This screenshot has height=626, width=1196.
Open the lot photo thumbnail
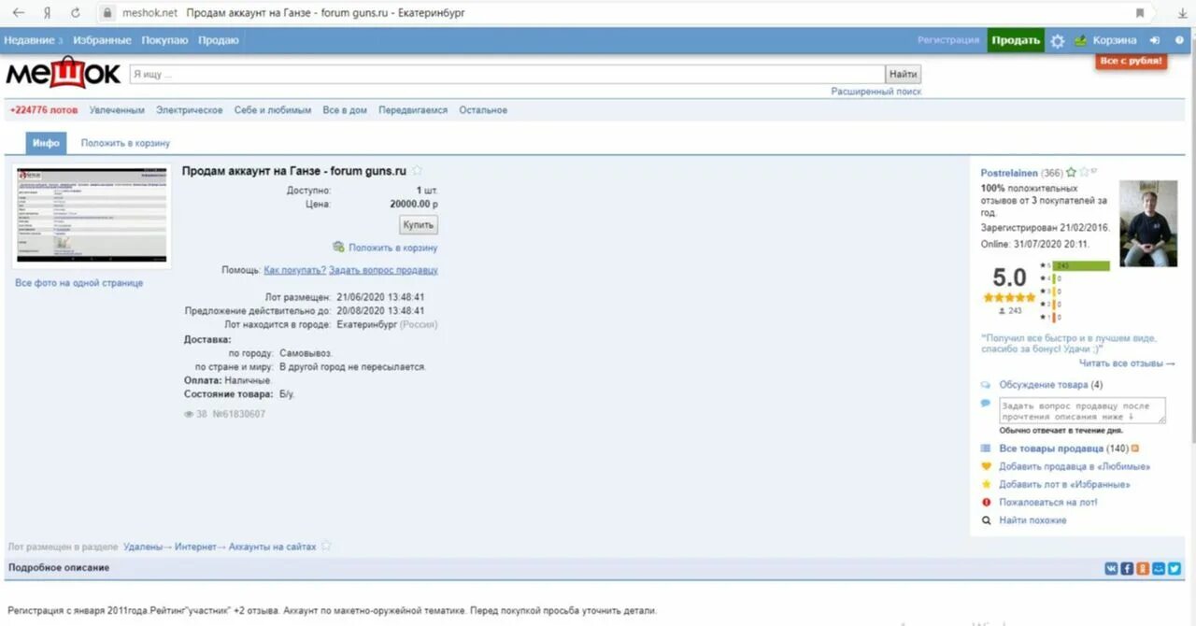92,215
